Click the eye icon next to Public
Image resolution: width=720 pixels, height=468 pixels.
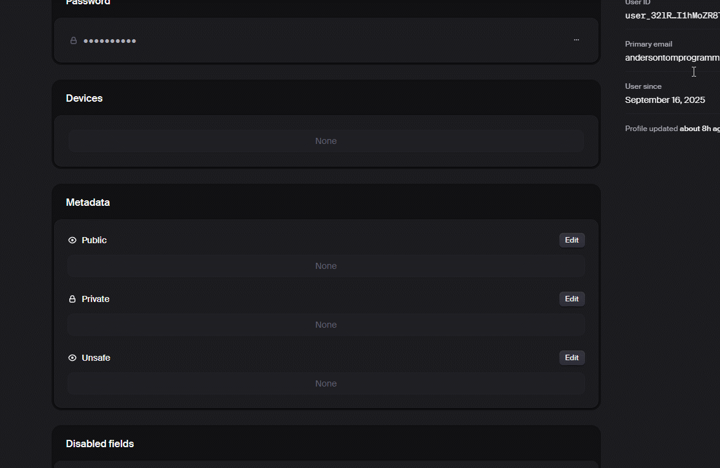coord(72,240)
